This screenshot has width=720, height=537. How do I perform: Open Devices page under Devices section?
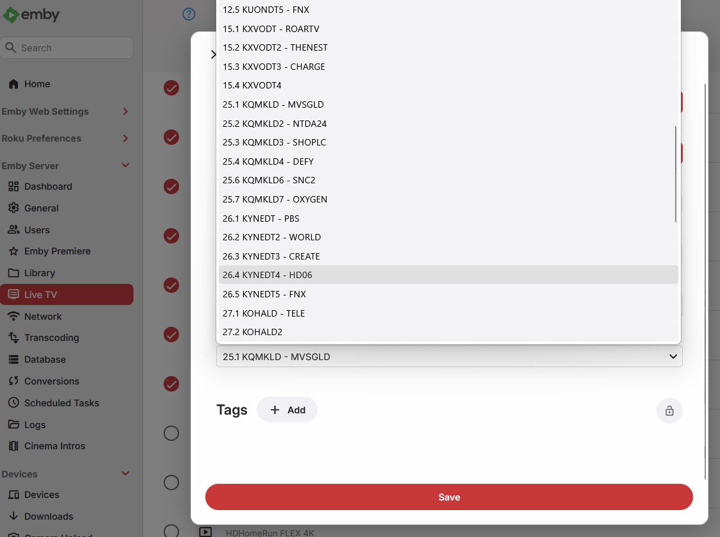(67, 495)
